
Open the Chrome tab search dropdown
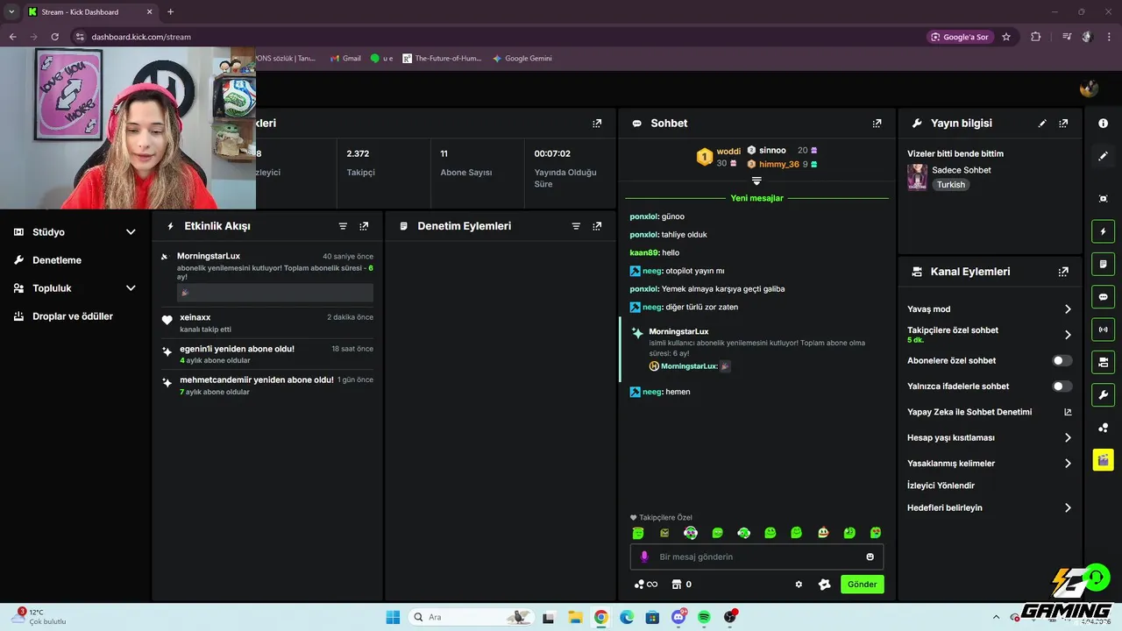point(11,11)
